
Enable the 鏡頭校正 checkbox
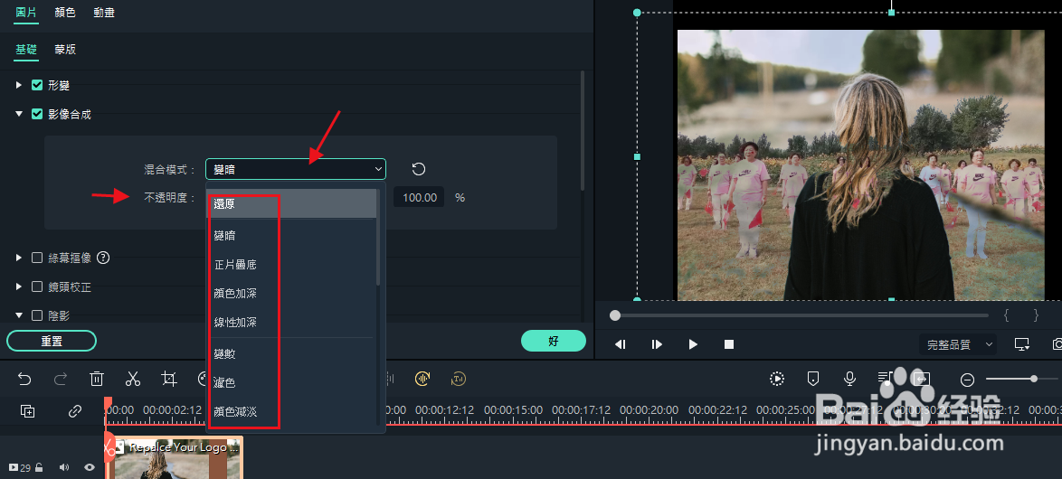click(x=37, y=286)
